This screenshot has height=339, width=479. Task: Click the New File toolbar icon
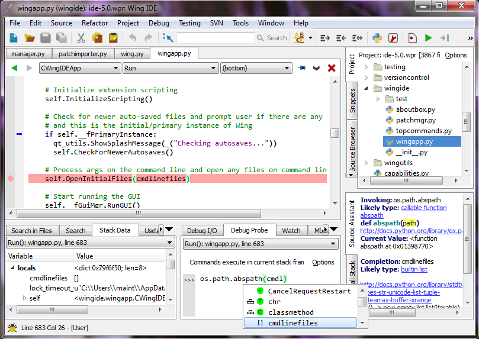click(x=14, y=38)
